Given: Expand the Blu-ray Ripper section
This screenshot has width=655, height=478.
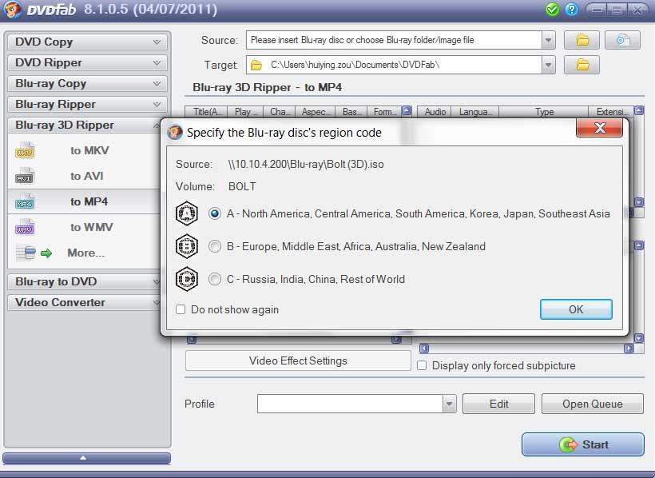Looking at the screenshot, I should click(x=87, y=105).
